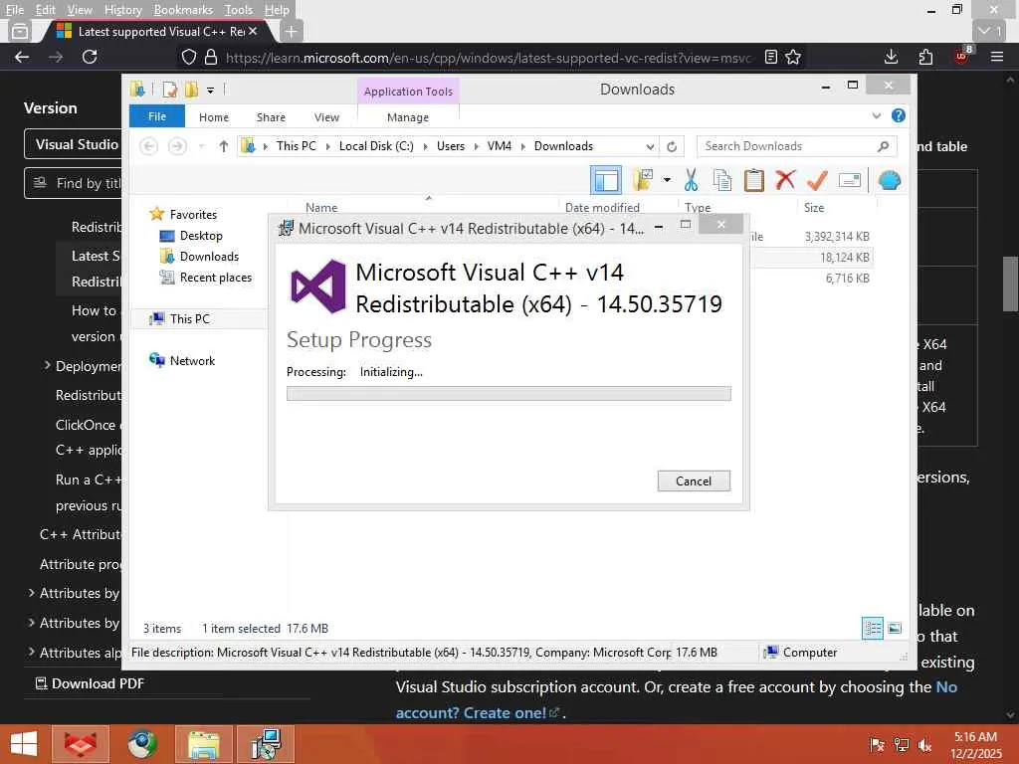Click Download PDF link on page
Viewport: 1019px width, 764px height.
(90, 683)
